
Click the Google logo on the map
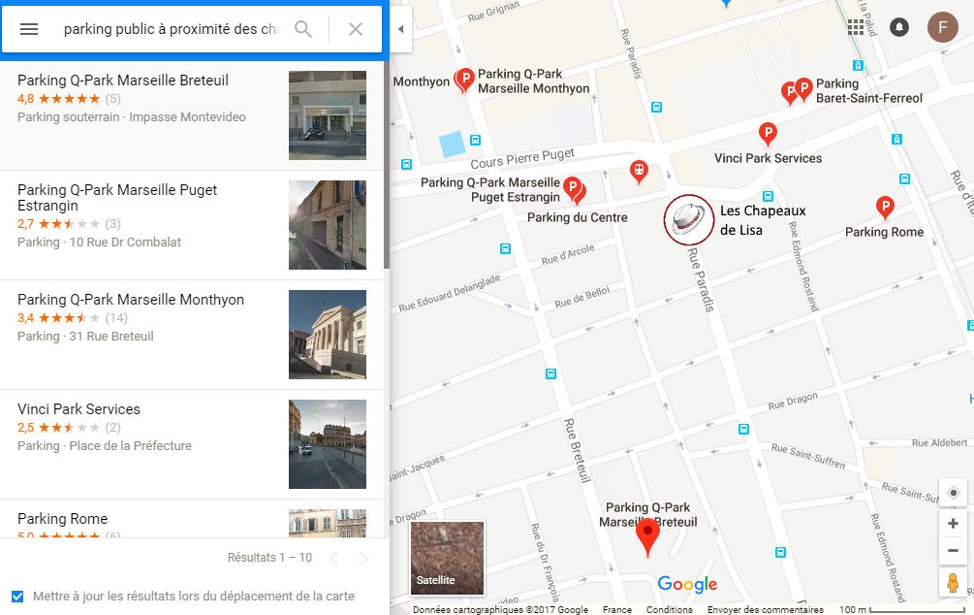688,584
